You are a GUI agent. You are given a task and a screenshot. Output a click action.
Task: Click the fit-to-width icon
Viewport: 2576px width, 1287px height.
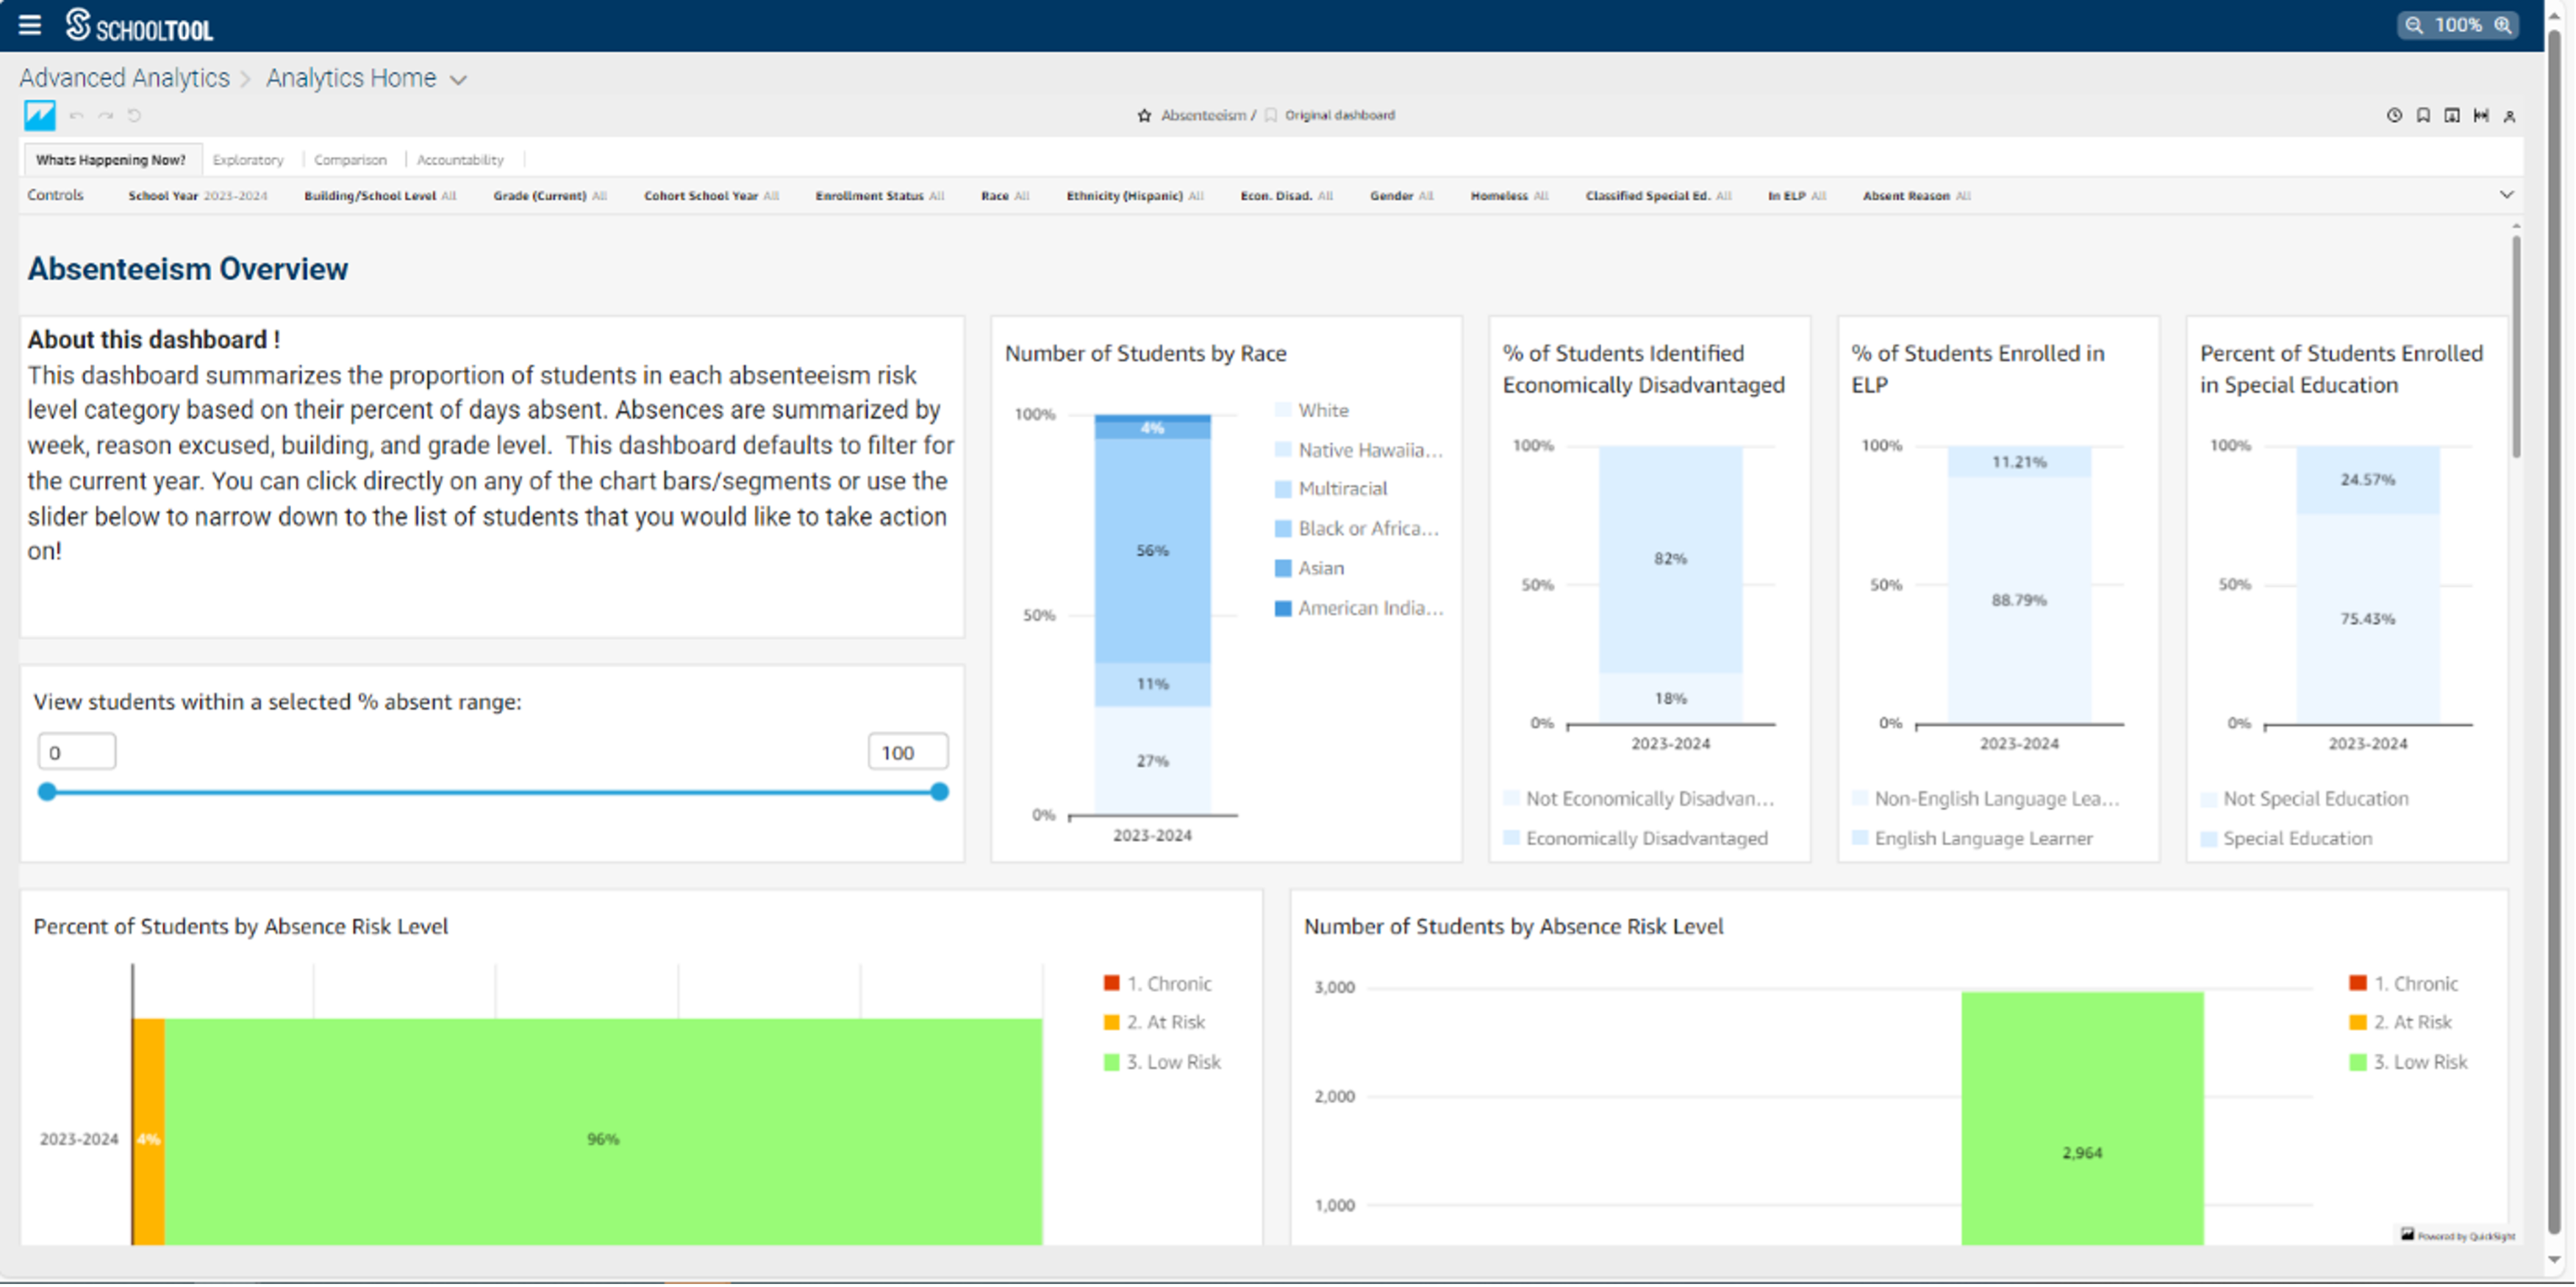[2481, 116]
